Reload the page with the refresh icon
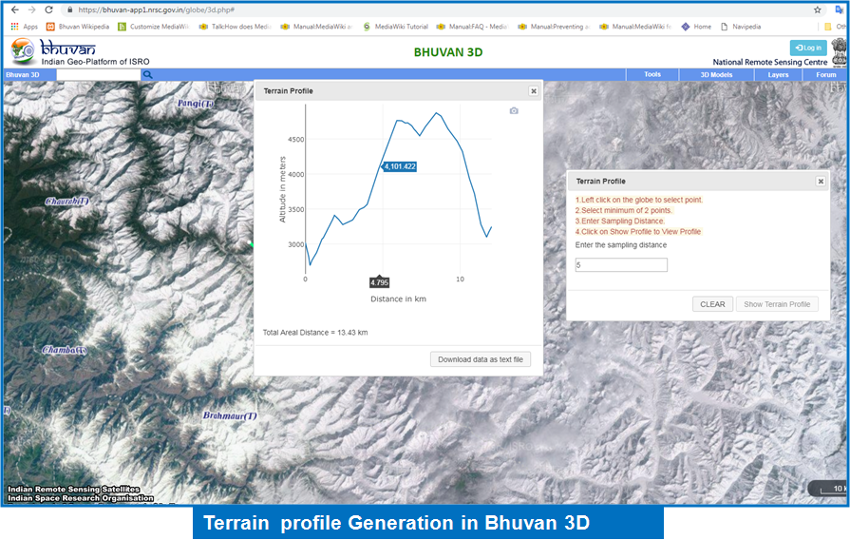The height and width of the screenshot is (540, 850). pyautogui.click(x=48, y=10)
